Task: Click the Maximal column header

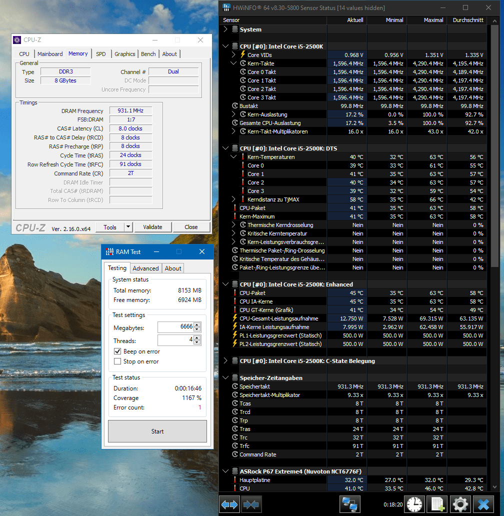Action: tap(427, 20)
